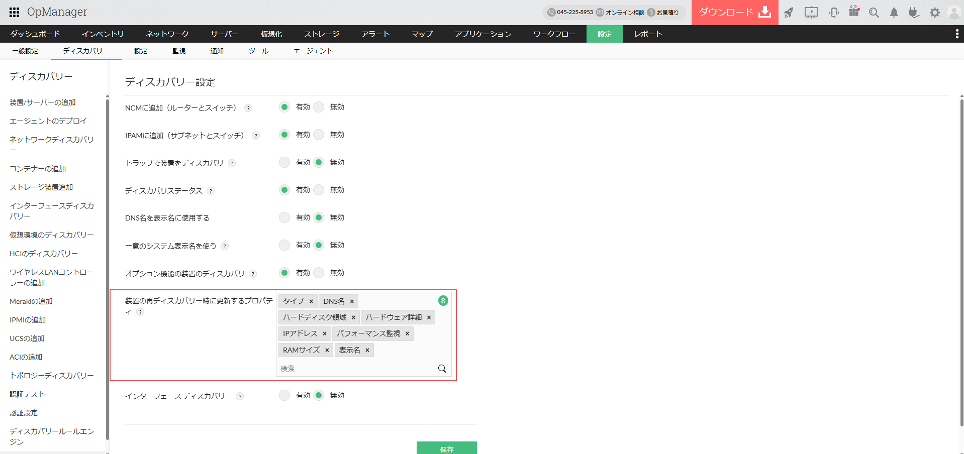Open the レポート tab
This screenshot has width=964, height=454.
pos(648,34)
